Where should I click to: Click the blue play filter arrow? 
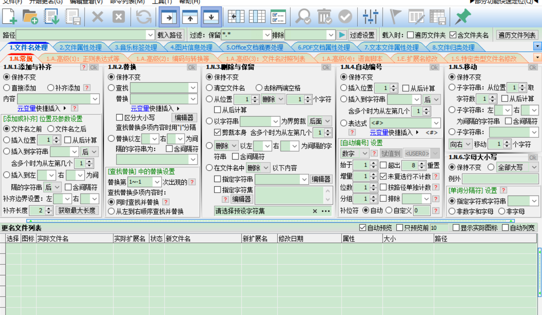[x=342, y=35]
